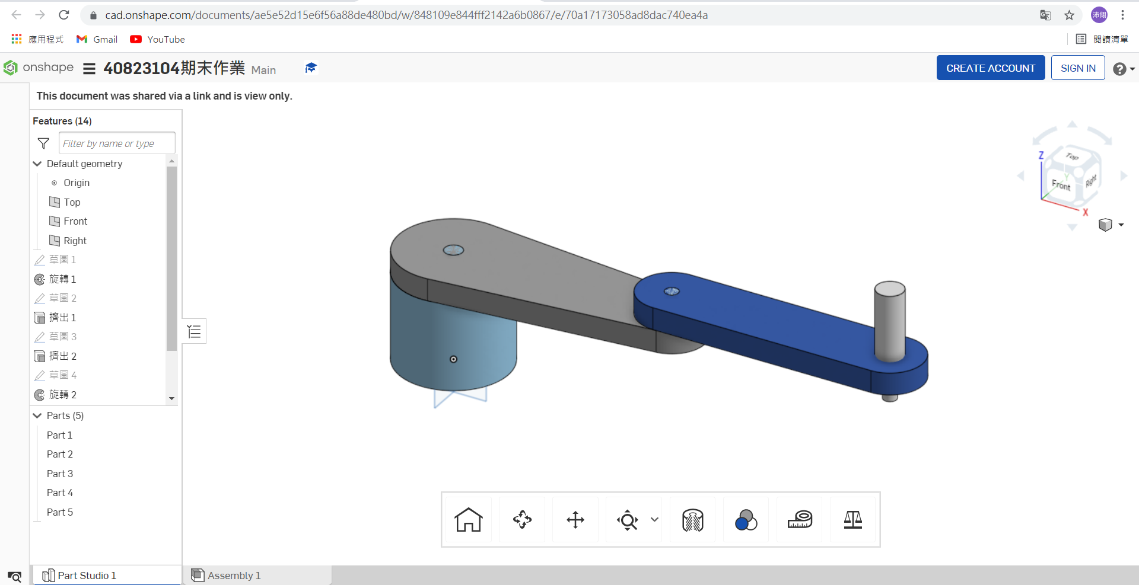This screenshot has width=1139, height=585.
Task: Select the 擠出 1 extrude feature
Action: point(62,318)
